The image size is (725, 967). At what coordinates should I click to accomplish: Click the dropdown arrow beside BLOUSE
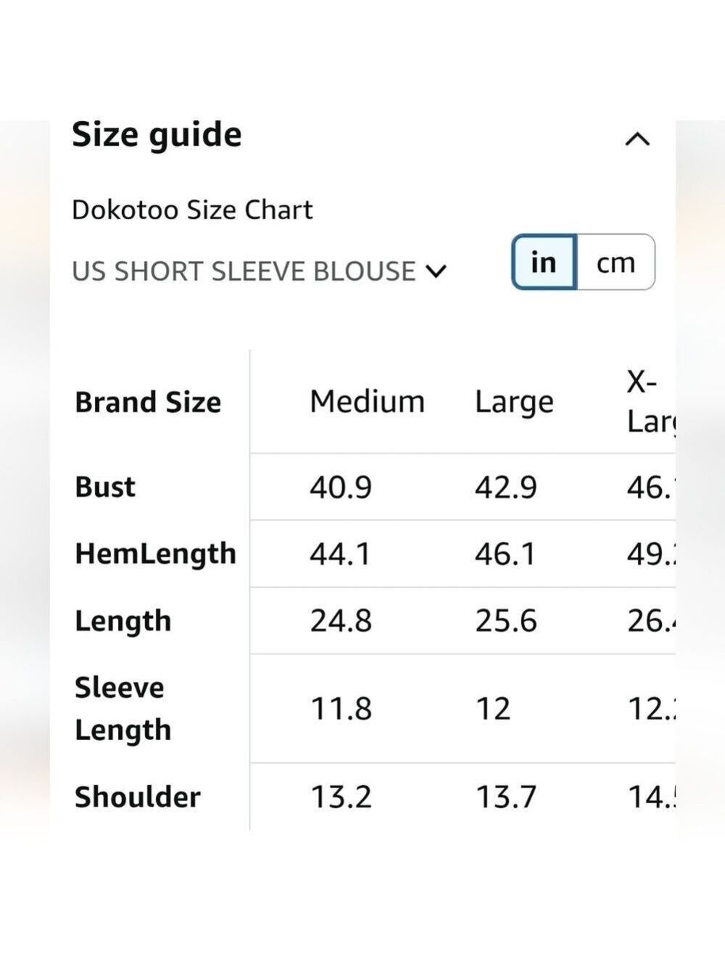[436, 271]
